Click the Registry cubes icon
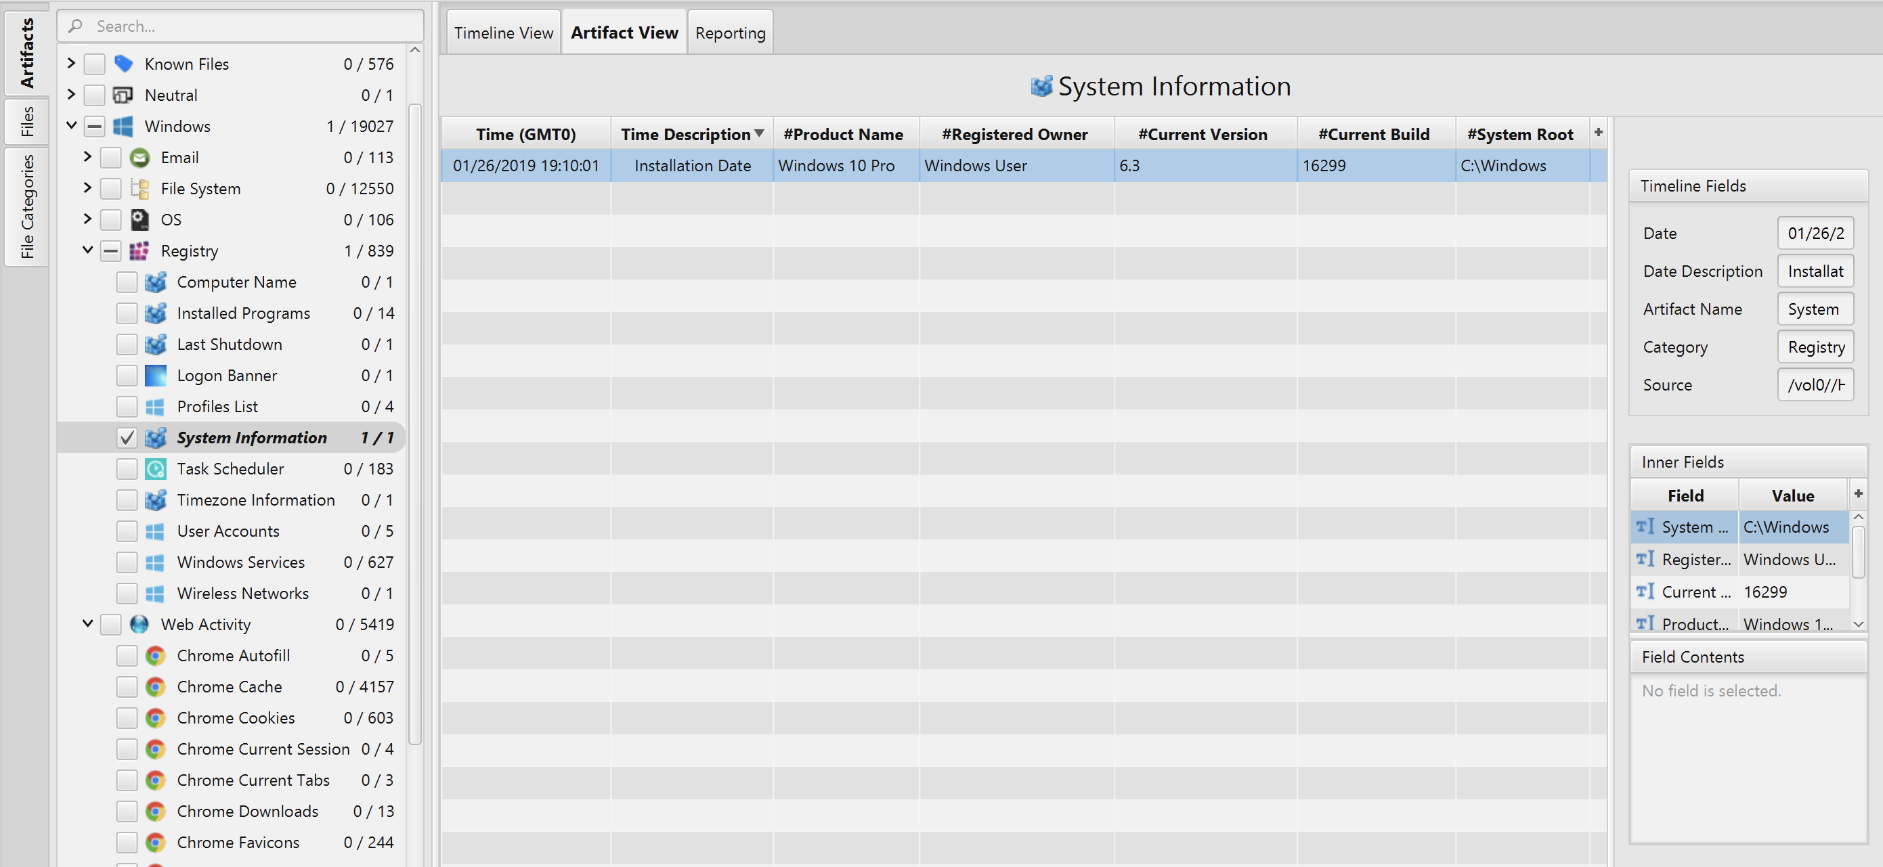1883x867 pixels. 139,251
